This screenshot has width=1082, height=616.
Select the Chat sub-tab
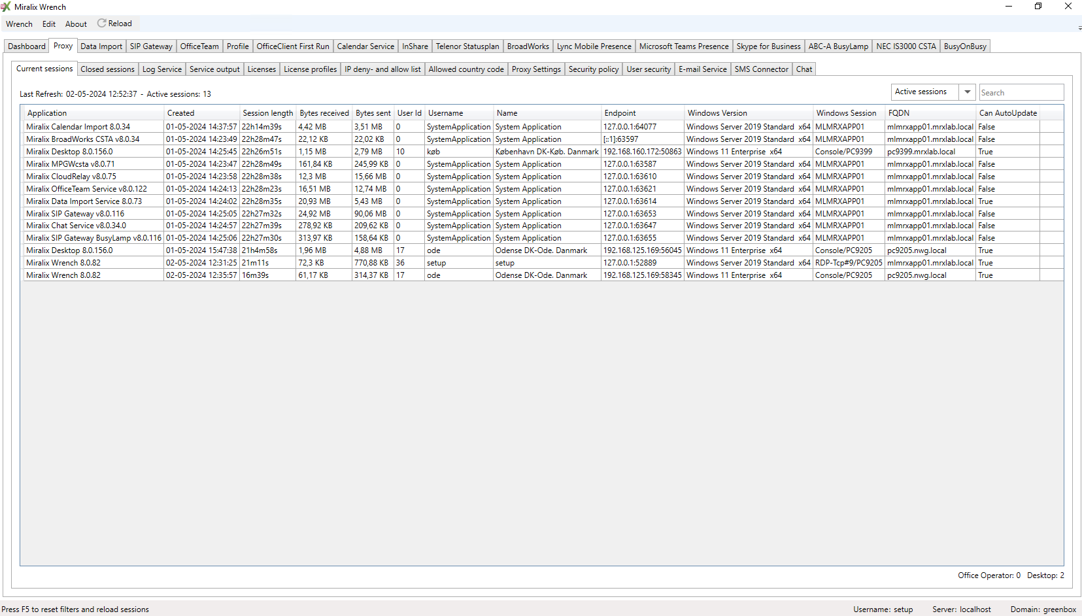pos(804,69)
